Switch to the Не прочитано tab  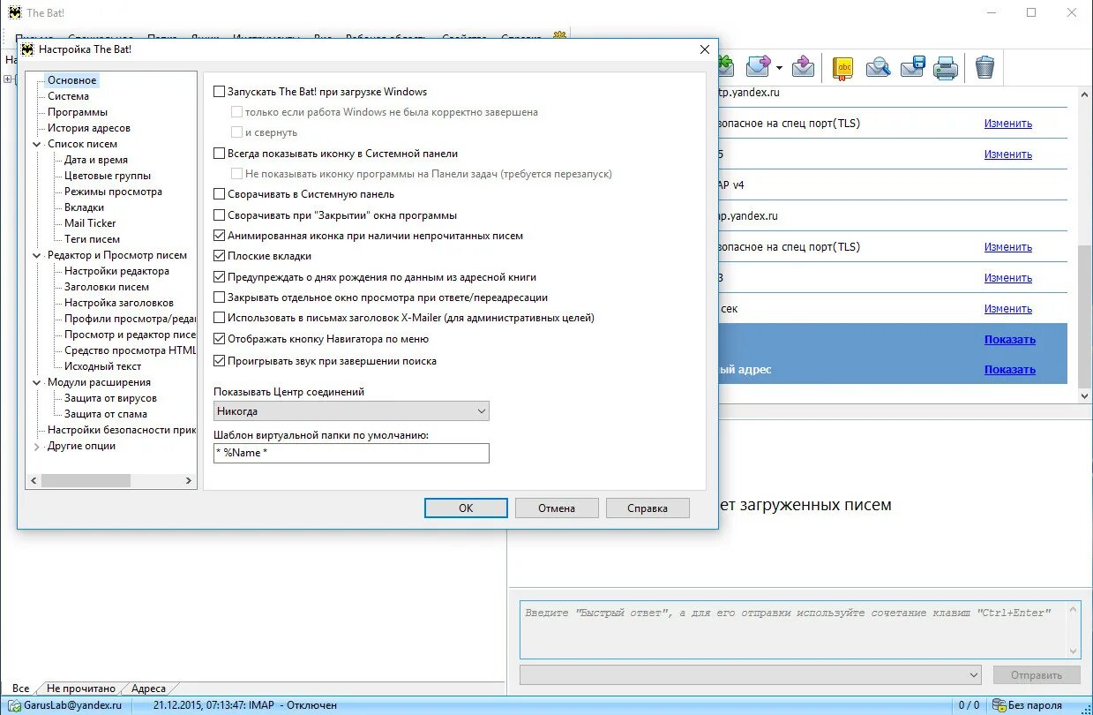coord(81,689)
